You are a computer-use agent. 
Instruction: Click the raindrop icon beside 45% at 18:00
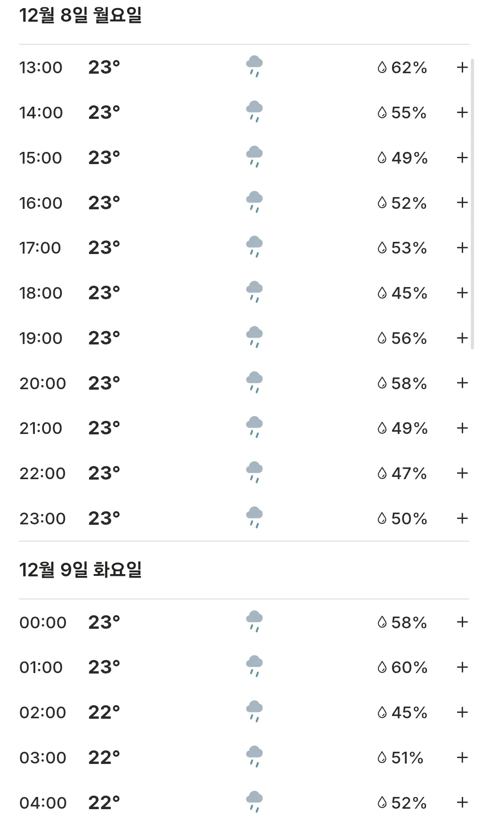[382, 293]
